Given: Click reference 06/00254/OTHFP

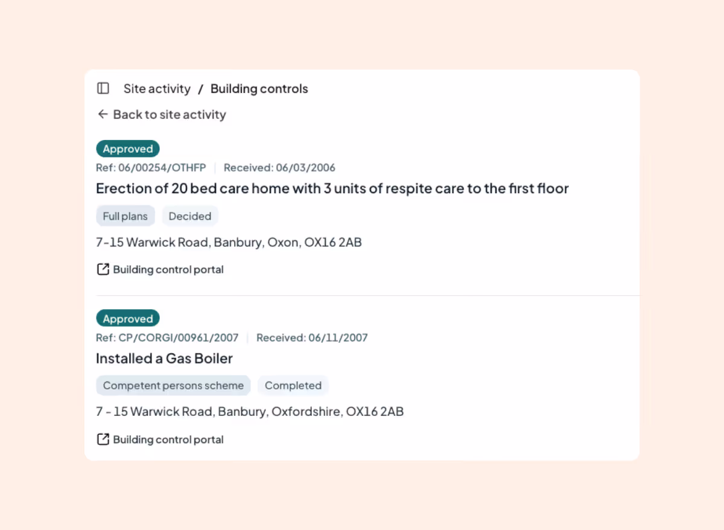Looking at the screenshot, I should (x=151, y=168).
